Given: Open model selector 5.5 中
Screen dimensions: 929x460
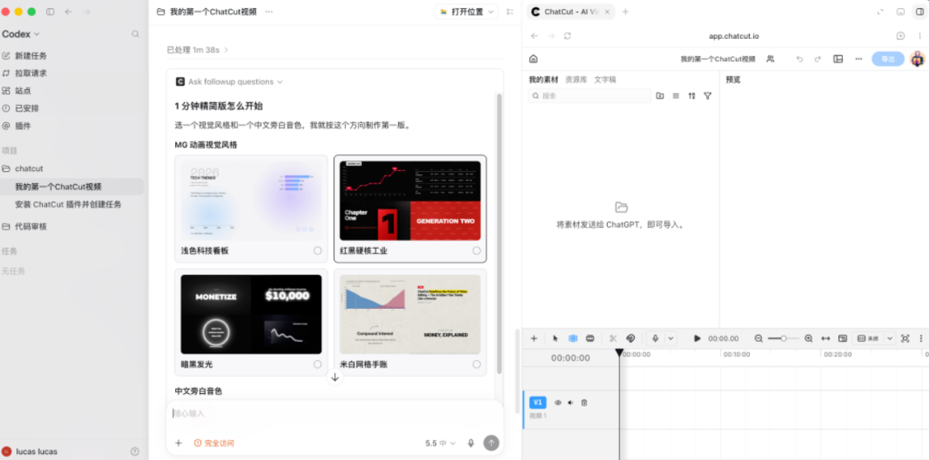Looking at the screenshot, I should [440, 443].
